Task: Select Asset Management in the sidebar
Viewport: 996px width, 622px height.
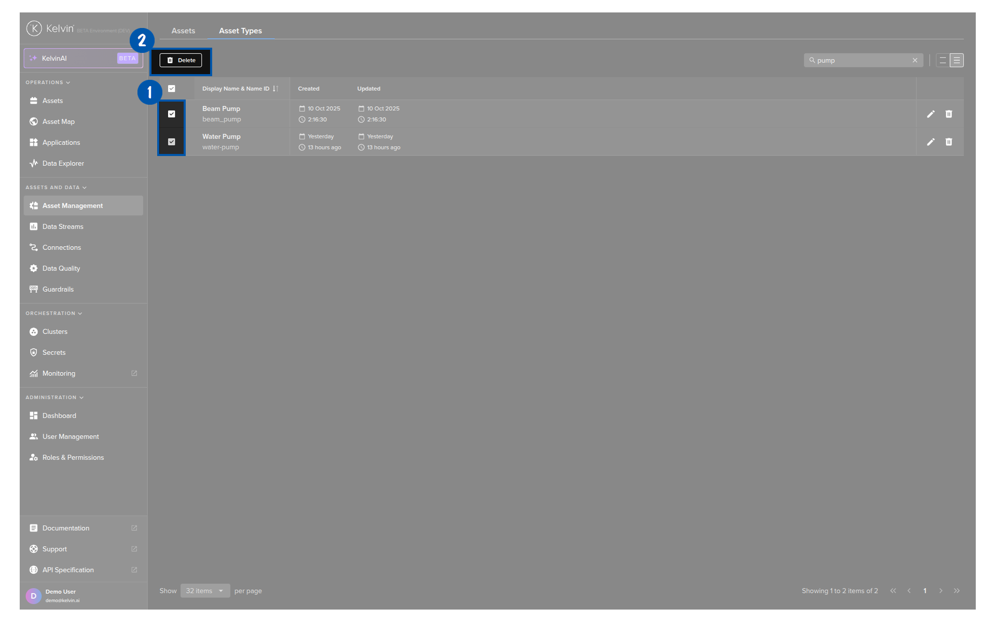Action: click(72, 206)
